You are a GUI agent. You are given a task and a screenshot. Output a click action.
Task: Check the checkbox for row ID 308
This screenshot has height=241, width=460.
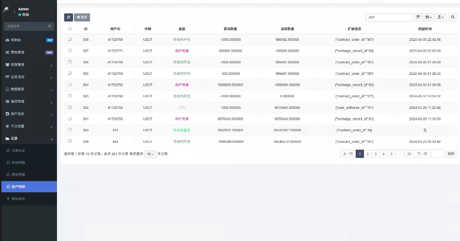[70, 39]
